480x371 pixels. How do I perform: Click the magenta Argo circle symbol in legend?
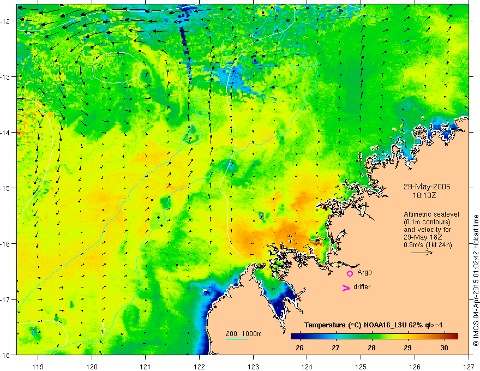click(x=350, y=273)
